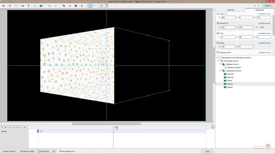Open the Авто zoom combo box

click(103, 6)
